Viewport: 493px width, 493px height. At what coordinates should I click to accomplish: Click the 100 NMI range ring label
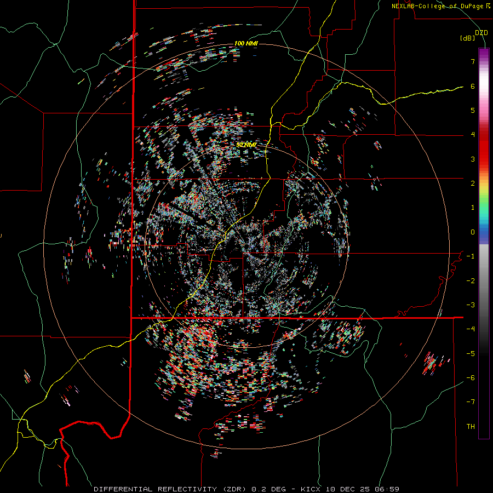point(246,43)
